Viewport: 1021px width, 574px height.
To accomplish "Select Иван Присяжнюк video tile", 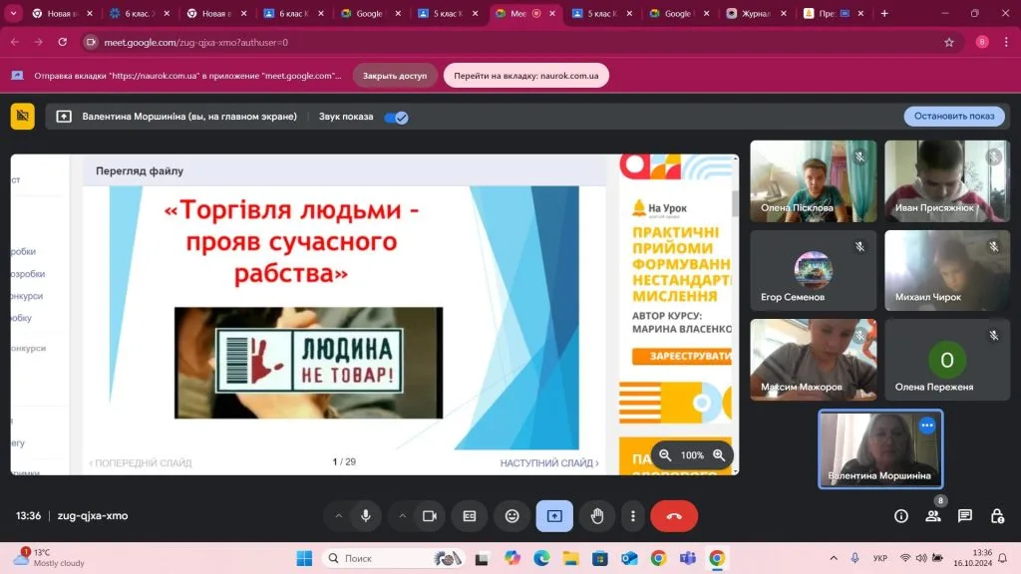I will [x=947, y=181].
